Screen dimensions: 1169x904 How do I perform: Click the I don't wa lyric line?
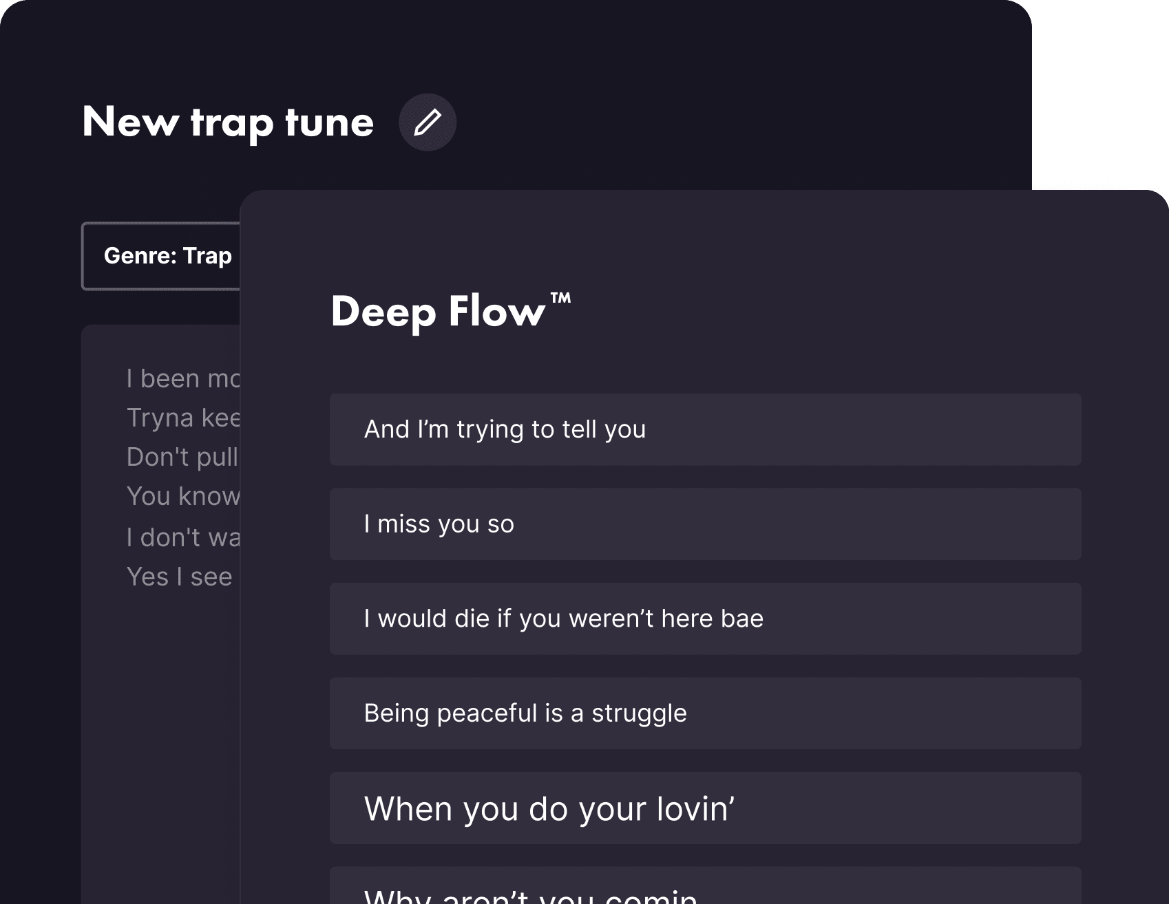(x=182, y=537)
